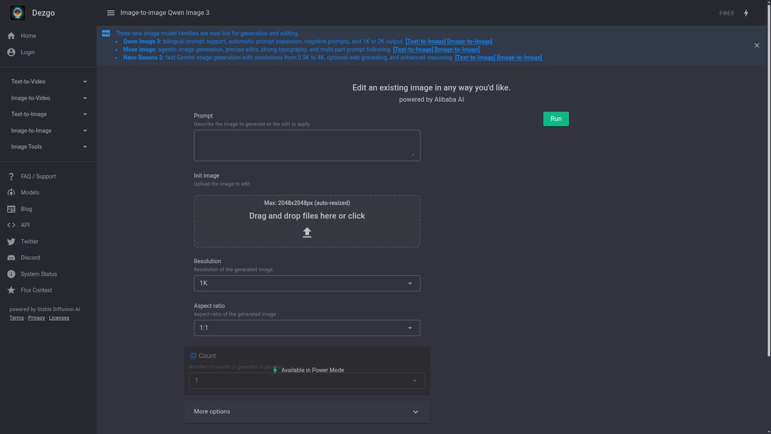
Task: Expand the Text-to-Video sidebar section
Action: 48,81
